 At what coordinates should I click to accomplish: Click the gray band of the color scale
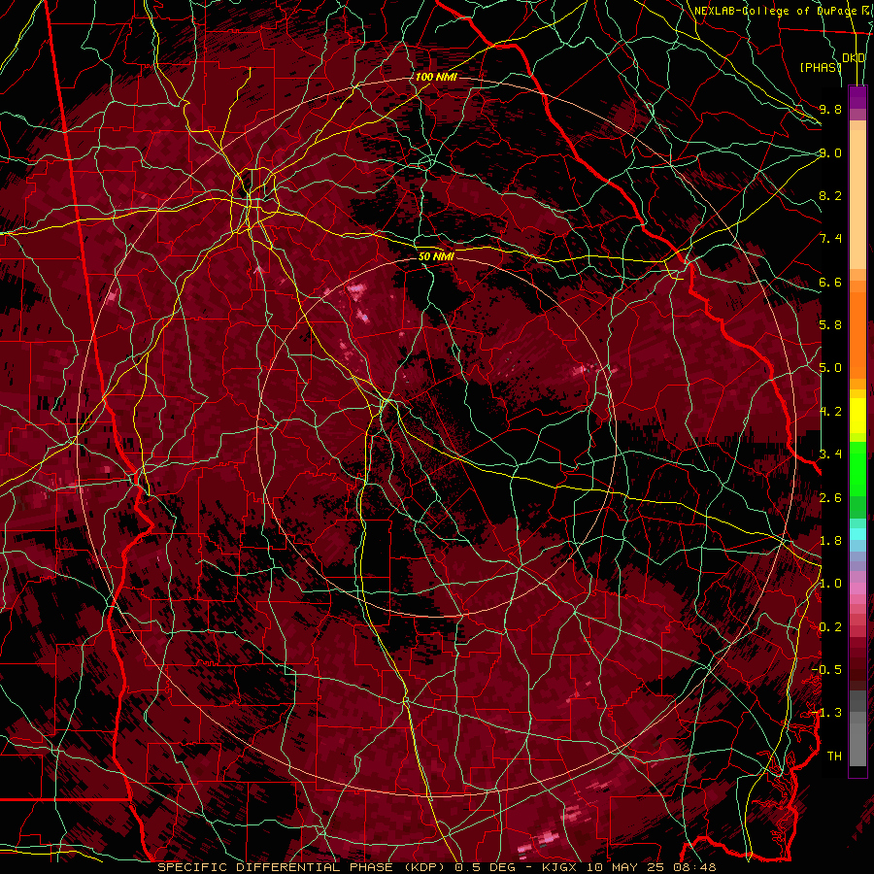click(857, 730)
